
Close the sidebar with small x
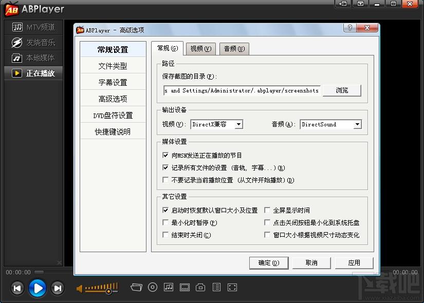click(60, 262)
